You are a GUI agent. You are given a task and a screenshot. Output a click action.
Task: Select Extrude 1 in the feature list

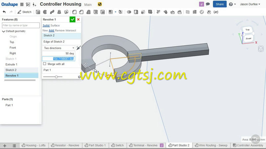click(11, 64)
